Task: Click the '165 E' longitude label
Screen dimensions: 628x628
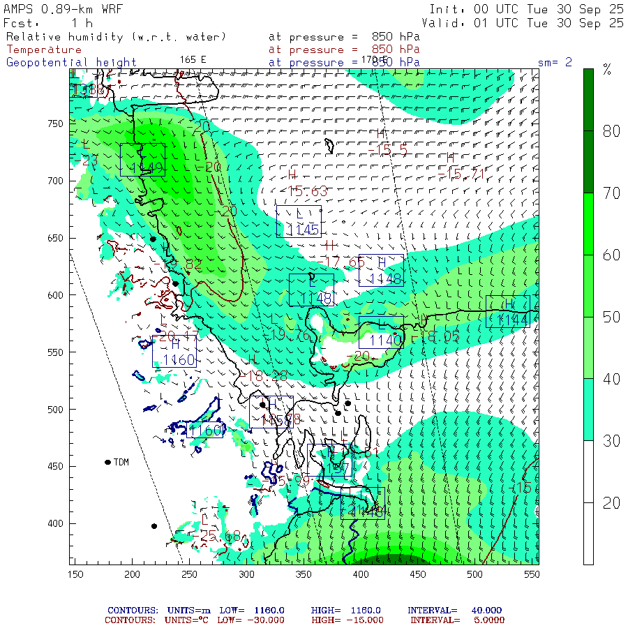Action: 193,60
